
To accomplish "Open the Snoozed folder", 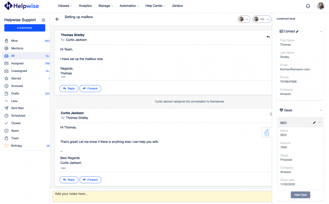I will click(17, 86).
